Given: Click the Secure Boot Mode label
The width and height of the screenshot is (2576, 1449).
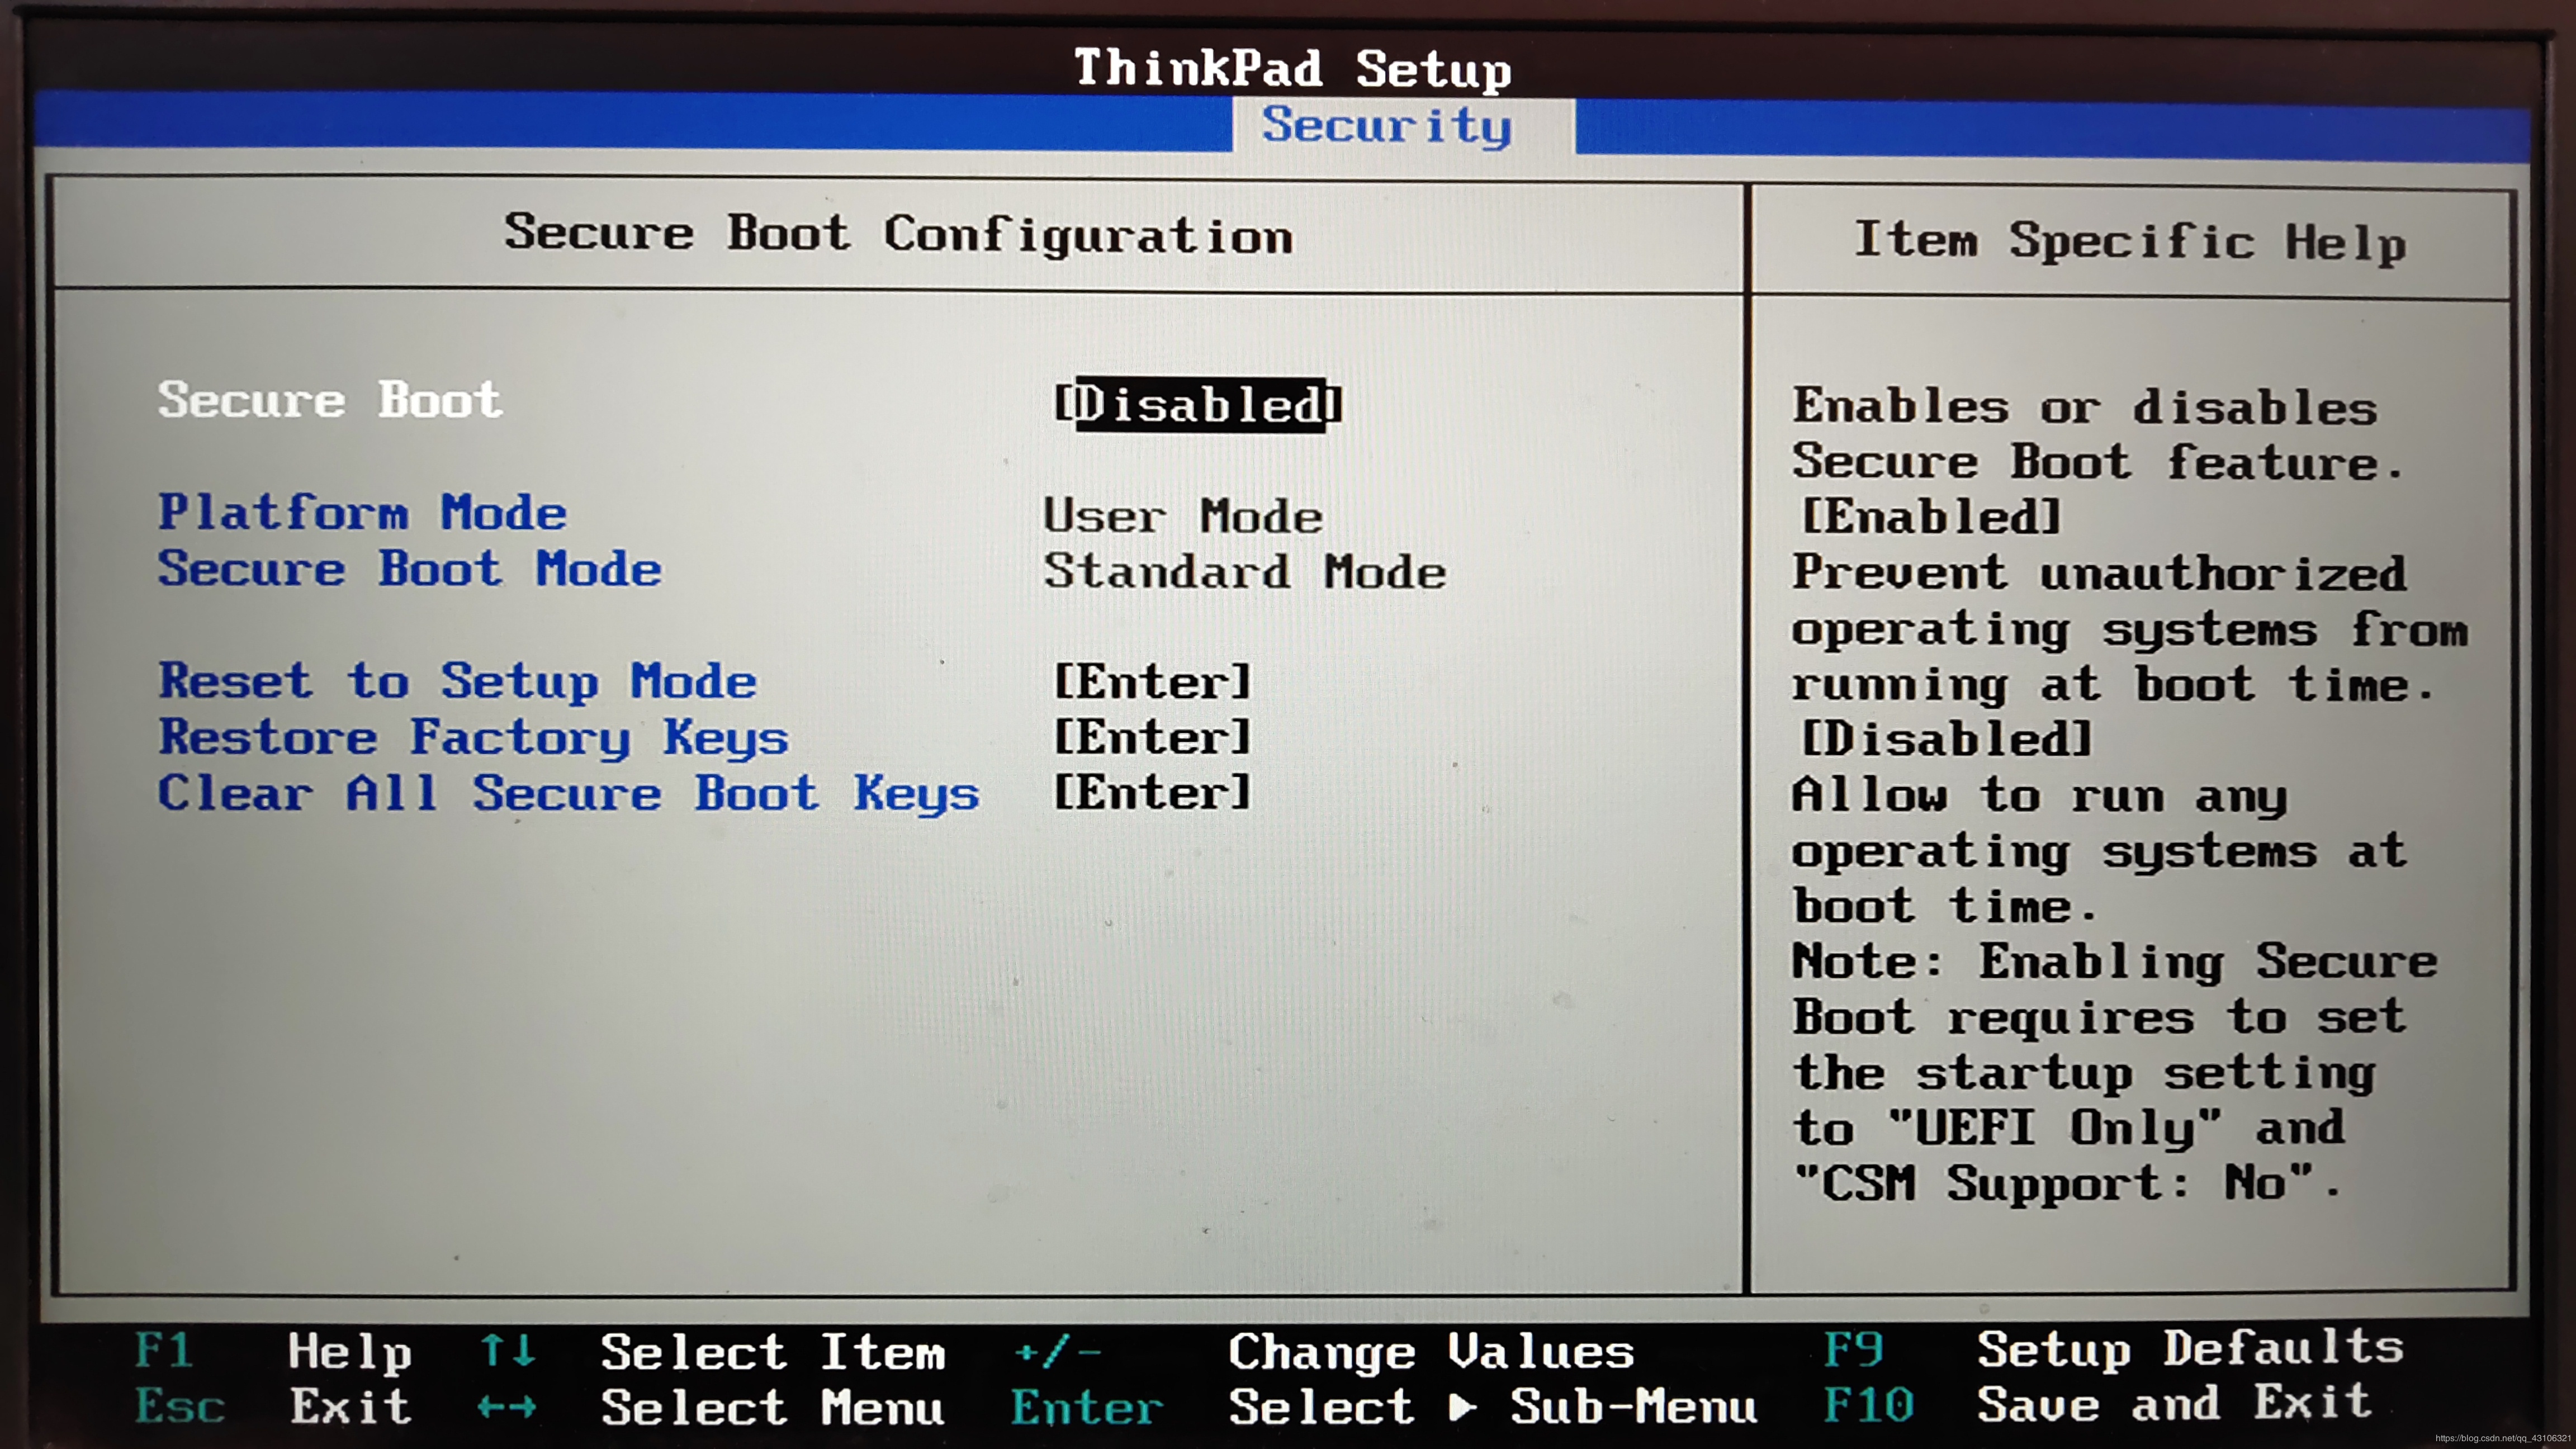Looking at the screenshot, I should tap(409, 569).
